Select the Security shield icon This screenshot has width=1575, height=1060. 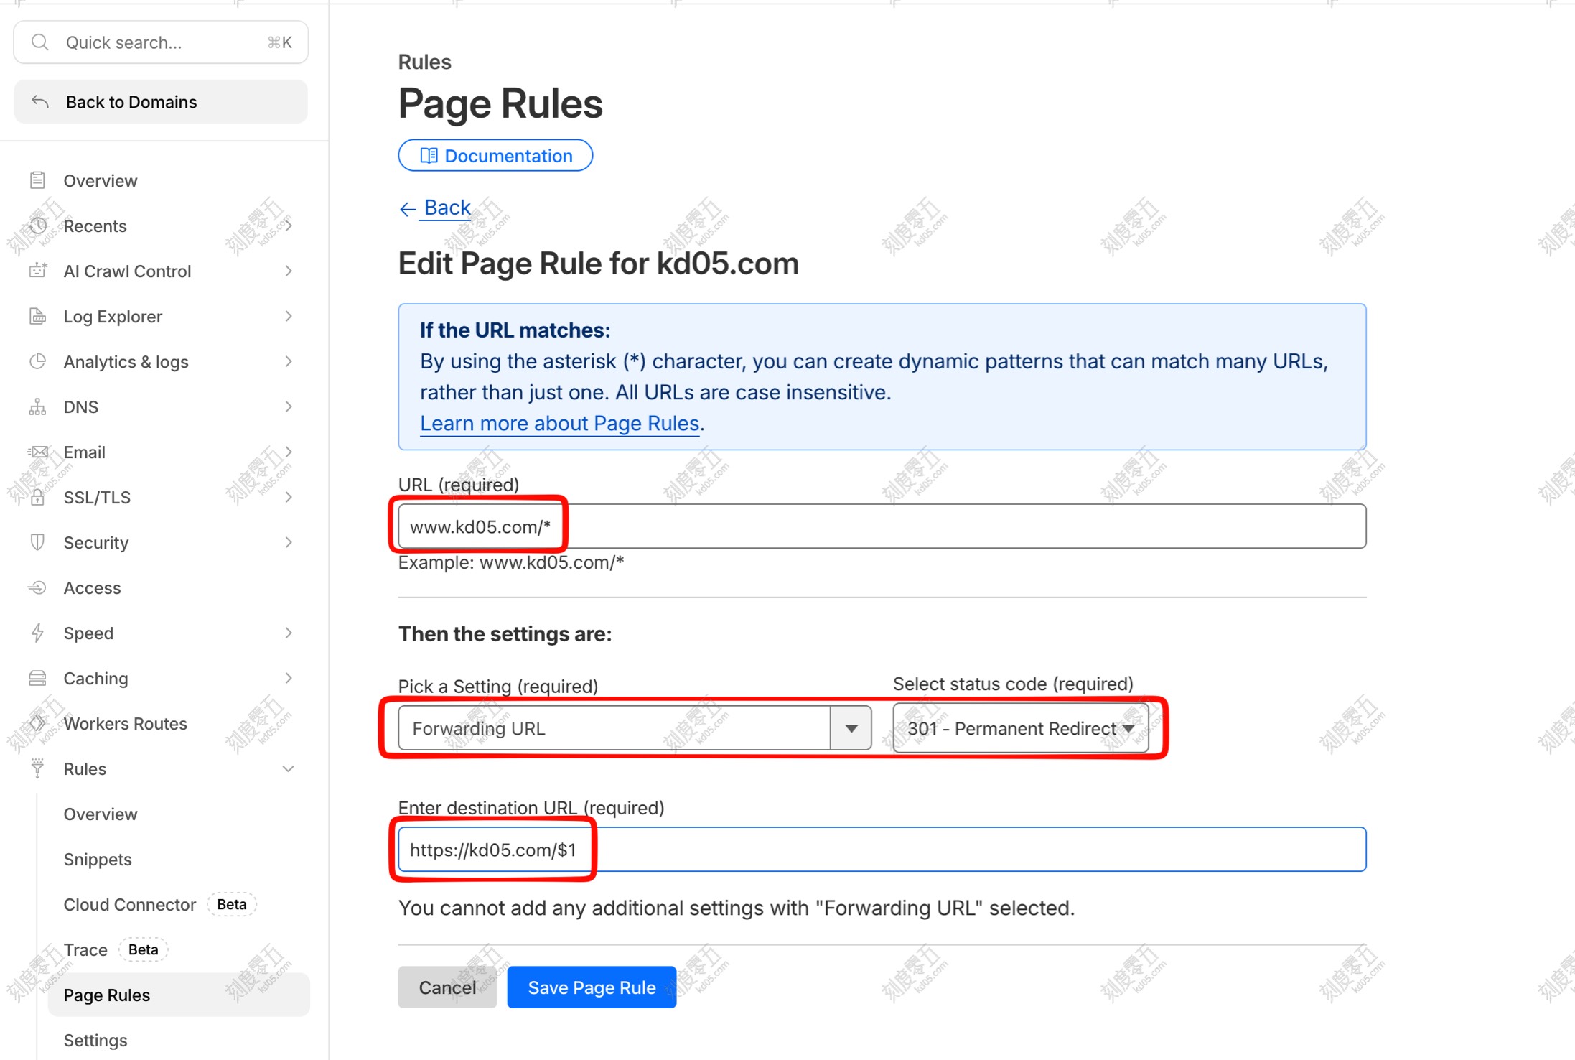[x=37, y=542]
